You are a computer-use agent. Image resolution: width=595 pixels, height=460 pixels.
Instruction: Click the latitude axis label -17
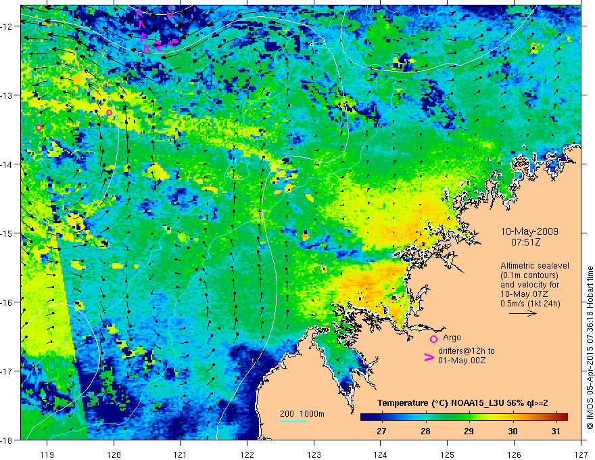(x=8, y=371)
